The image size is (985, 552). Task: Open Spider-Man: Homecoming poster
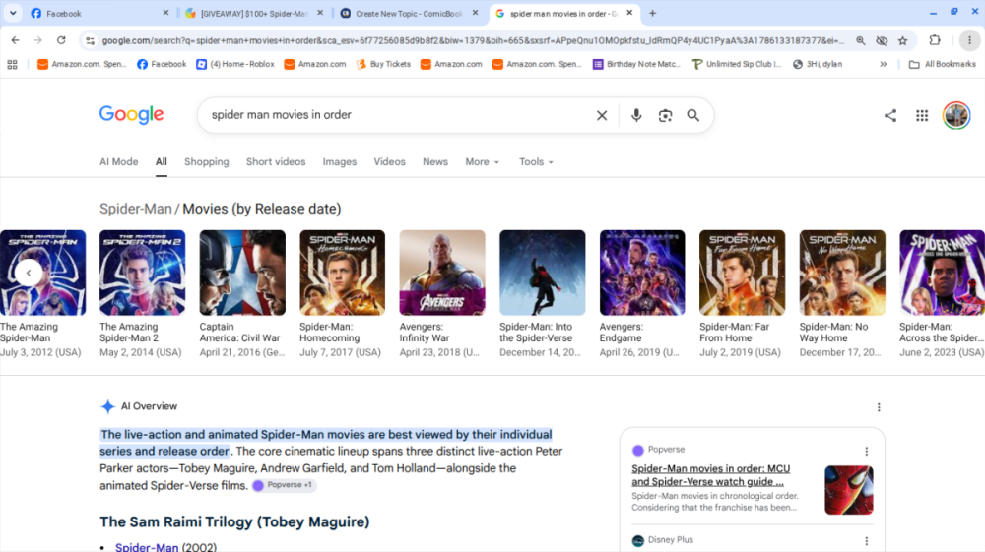pos(343,273)
